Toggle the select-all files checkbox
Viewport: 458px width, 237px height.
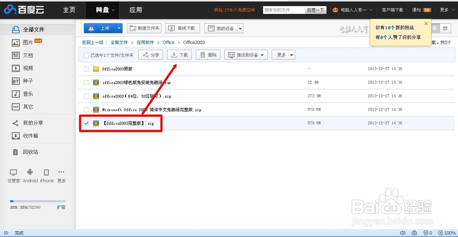click(x=86, y=55)
